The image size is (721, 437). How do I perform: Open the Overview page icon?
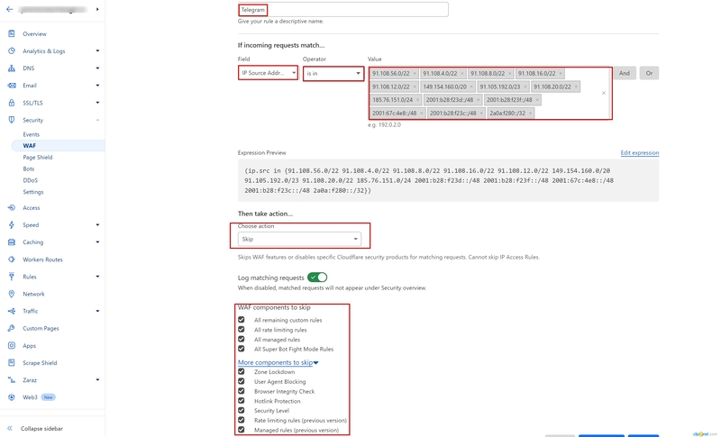(x=12, y=33)
